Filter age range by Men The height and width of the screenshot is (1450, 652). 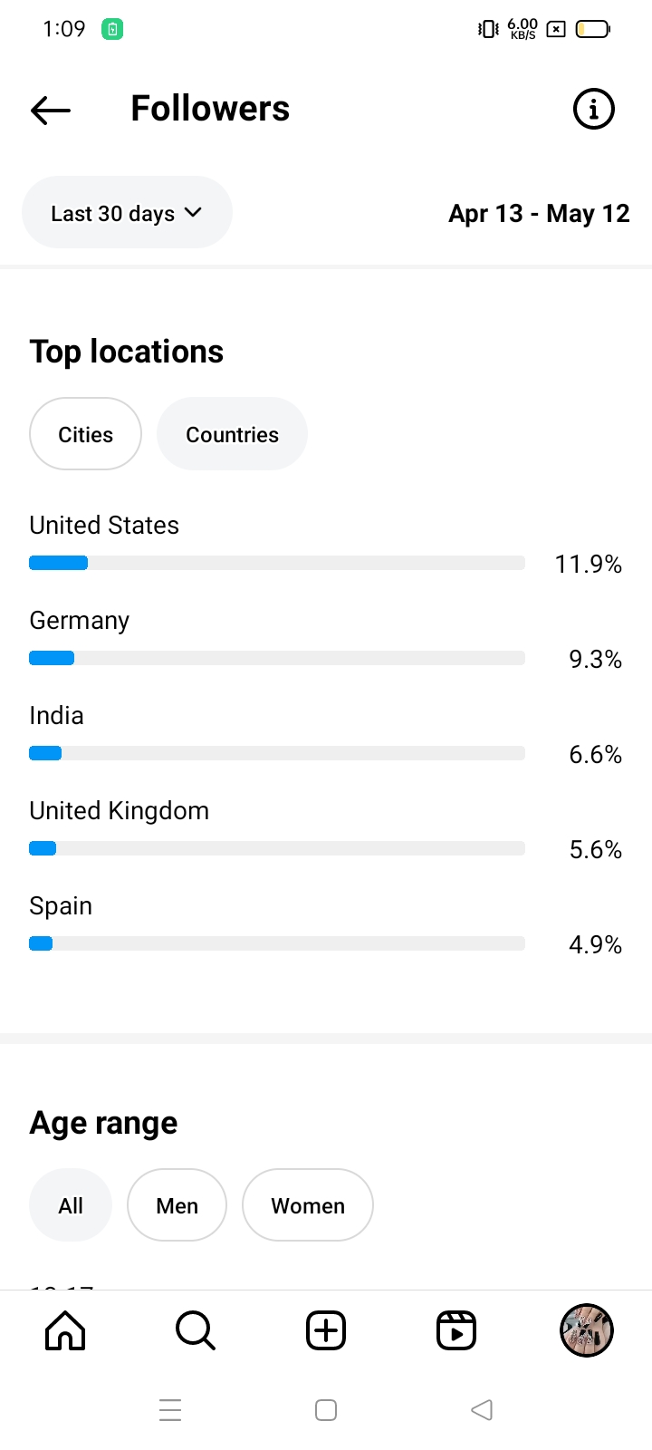click(x=177, y=1205)
